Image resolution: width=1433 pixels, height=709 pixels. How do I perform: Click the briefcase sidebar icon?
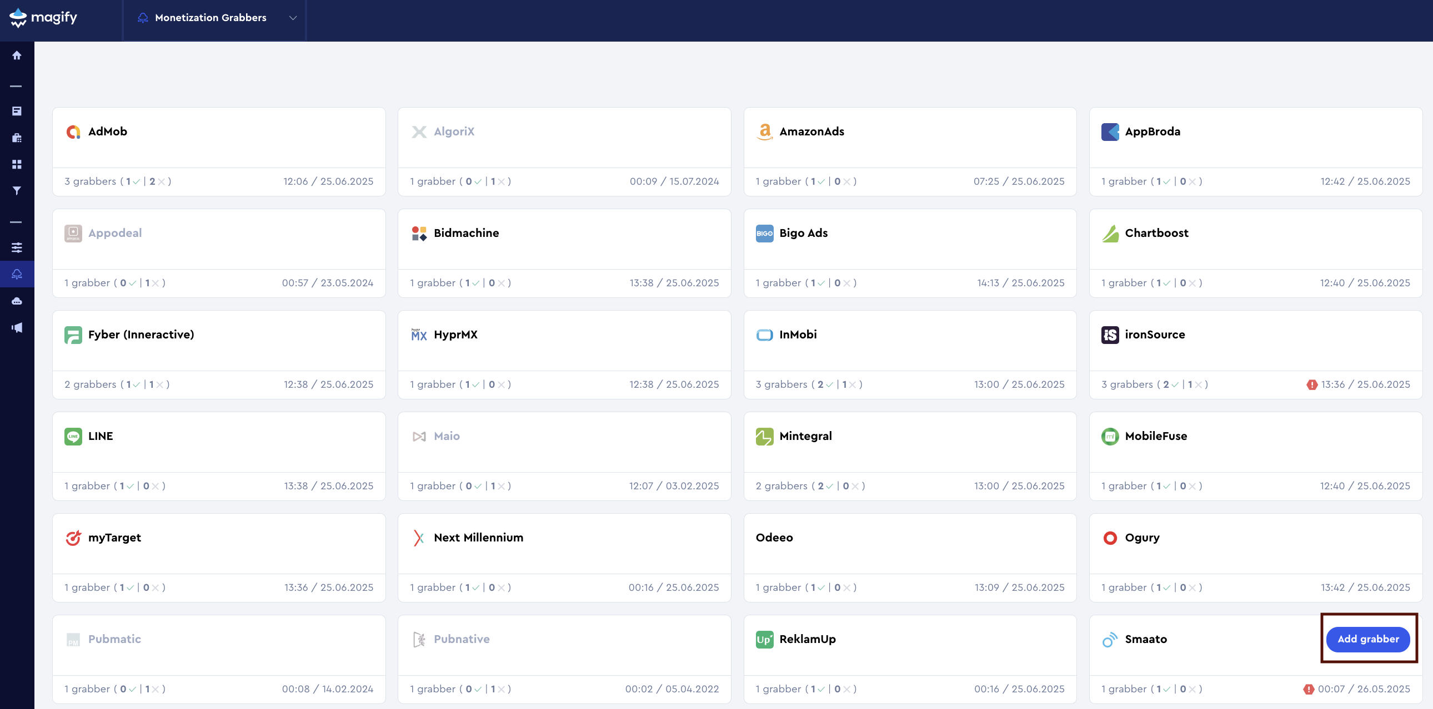coord(17,137)
